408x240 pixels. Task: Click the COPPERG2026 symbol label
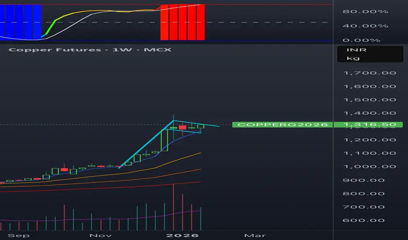coord(282,125)
